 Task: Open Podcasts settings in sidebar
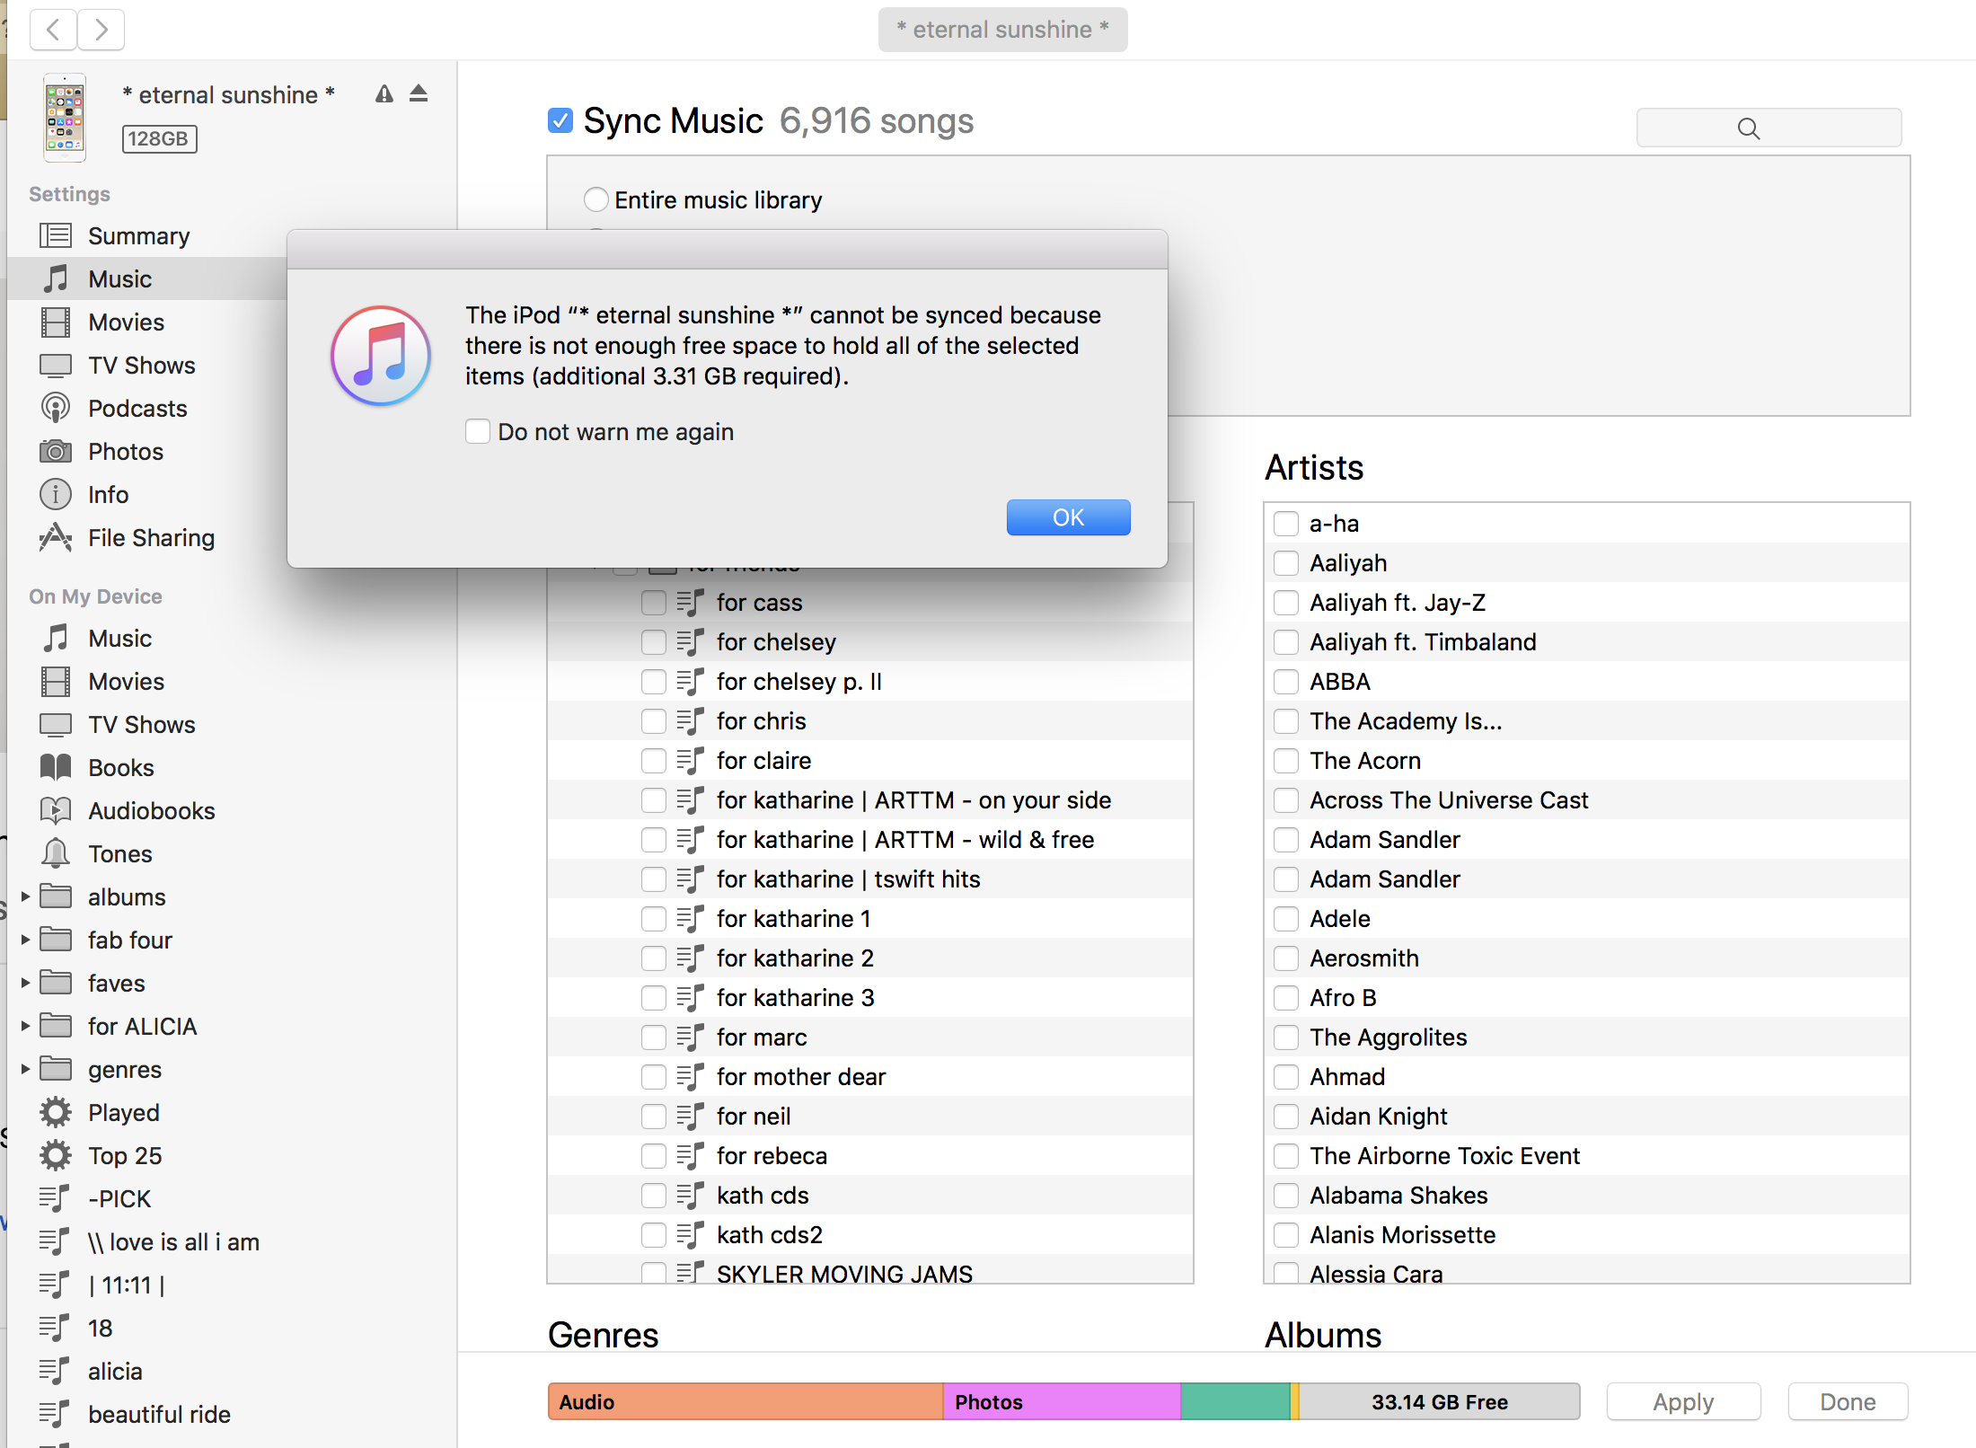pyautogui.click(x=137, y=409)
